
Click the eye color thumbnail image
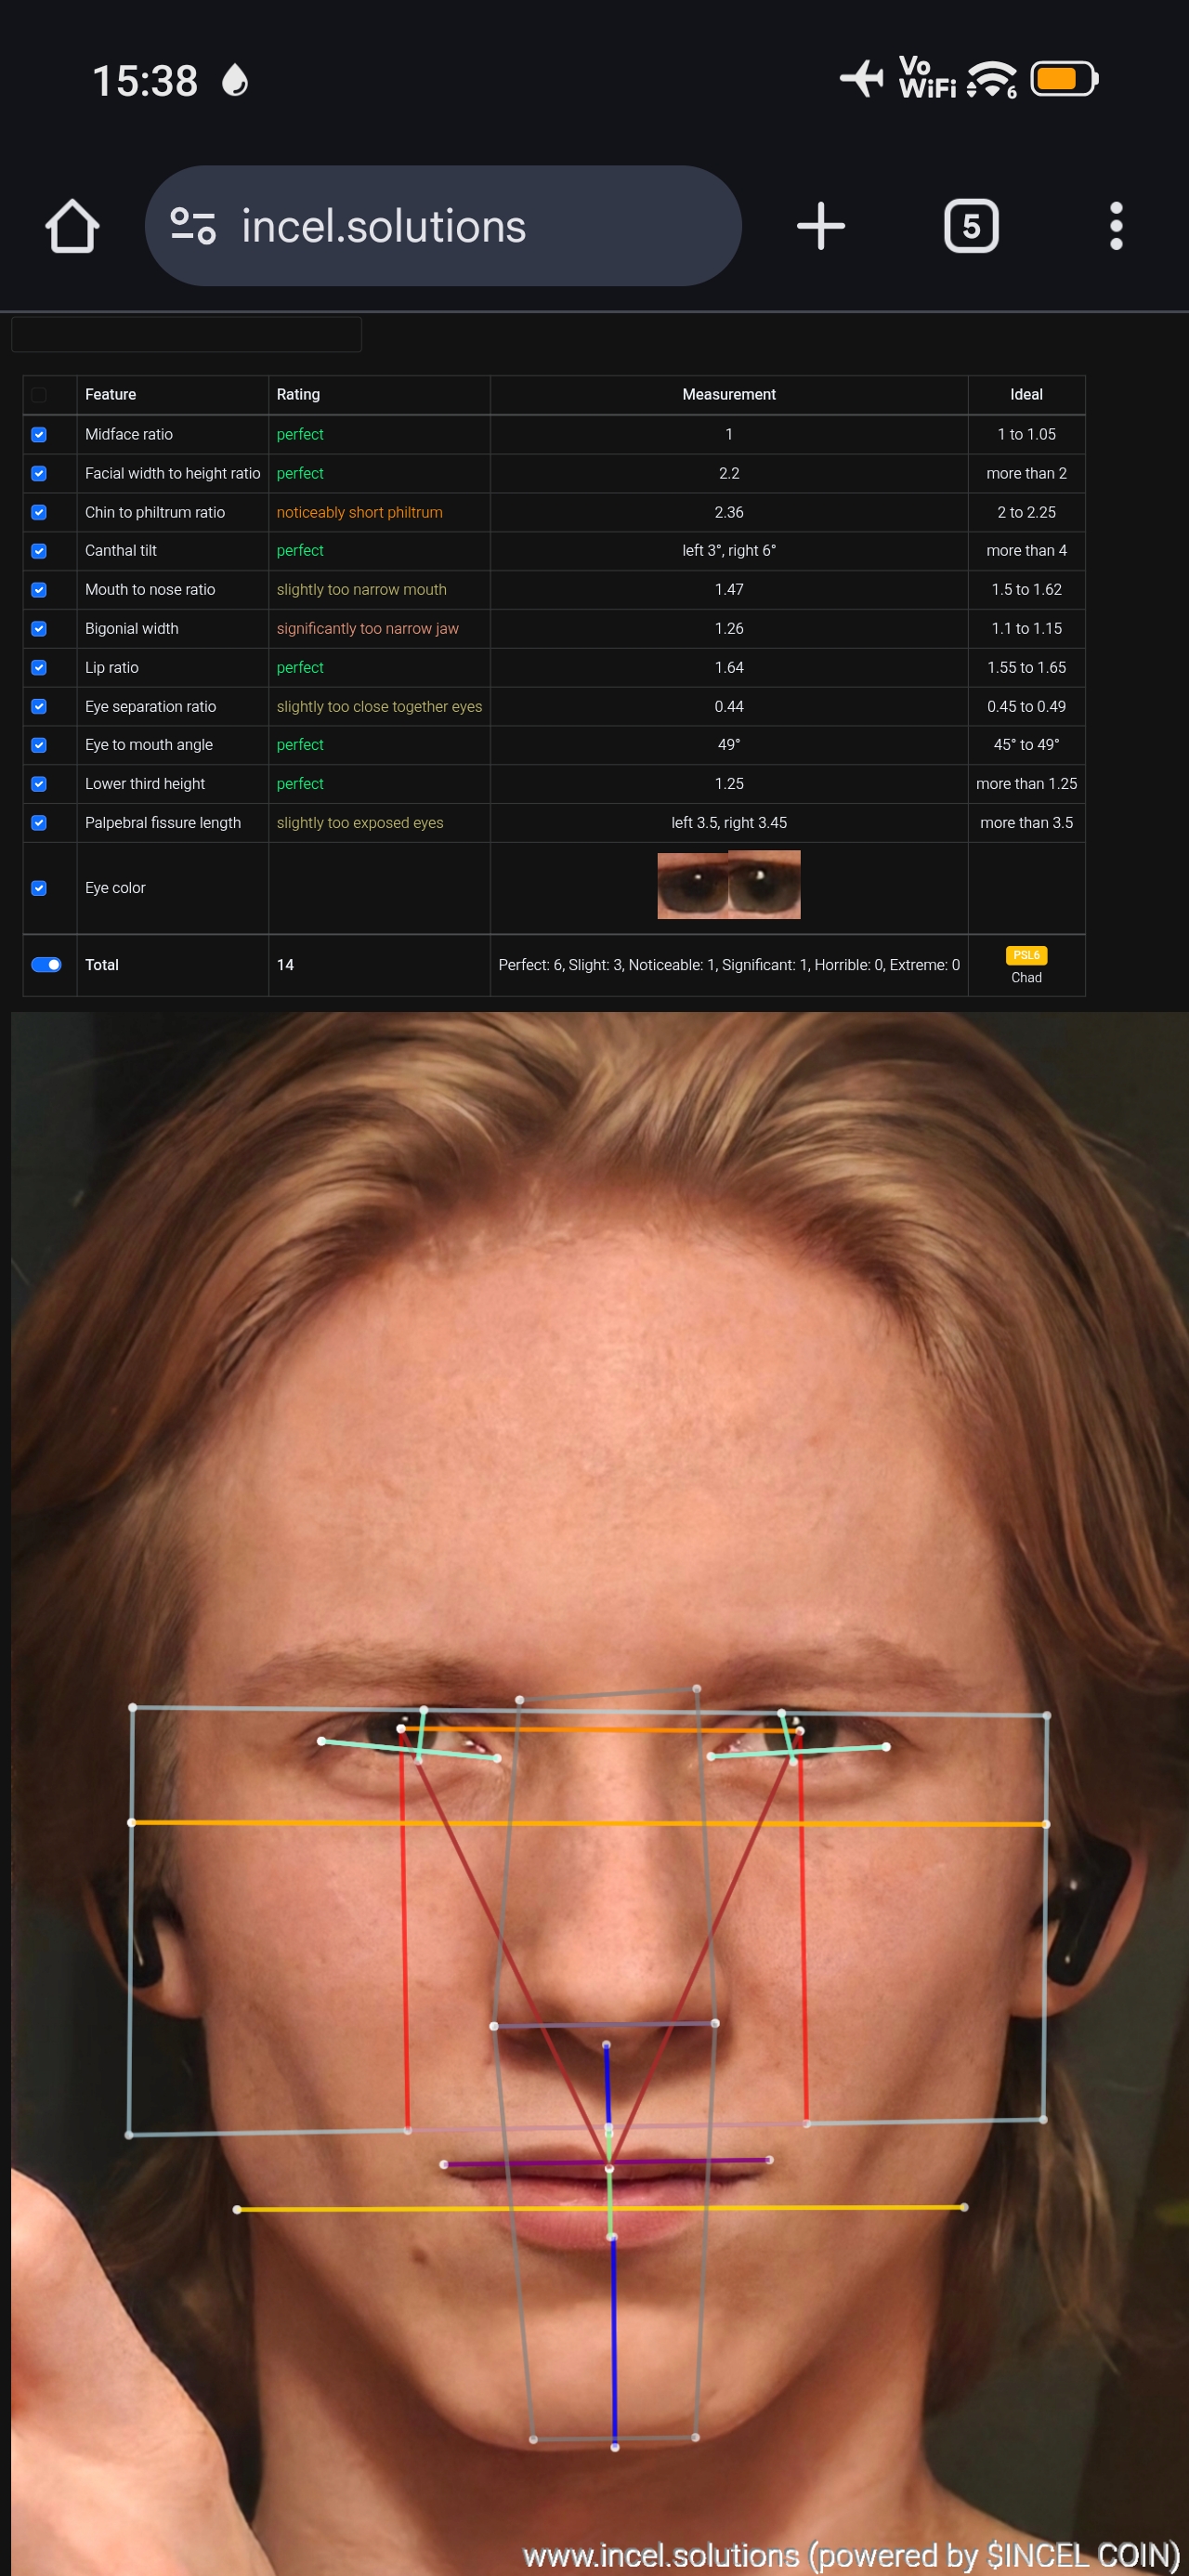(728, 885)
